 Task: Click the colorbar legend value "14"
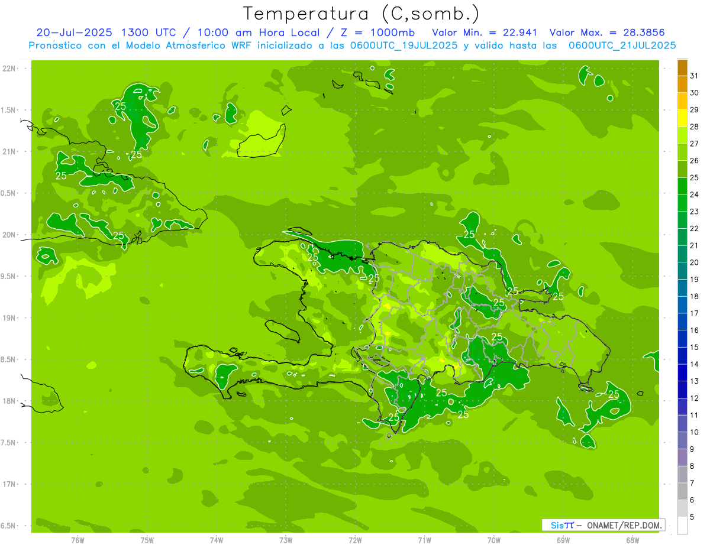(694, 364)
